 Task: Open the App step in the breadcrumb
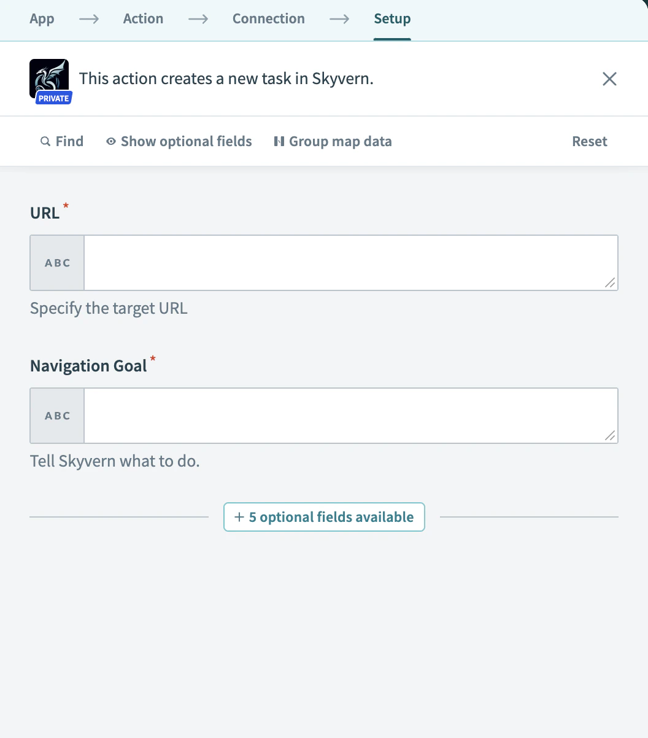point(42,19)
